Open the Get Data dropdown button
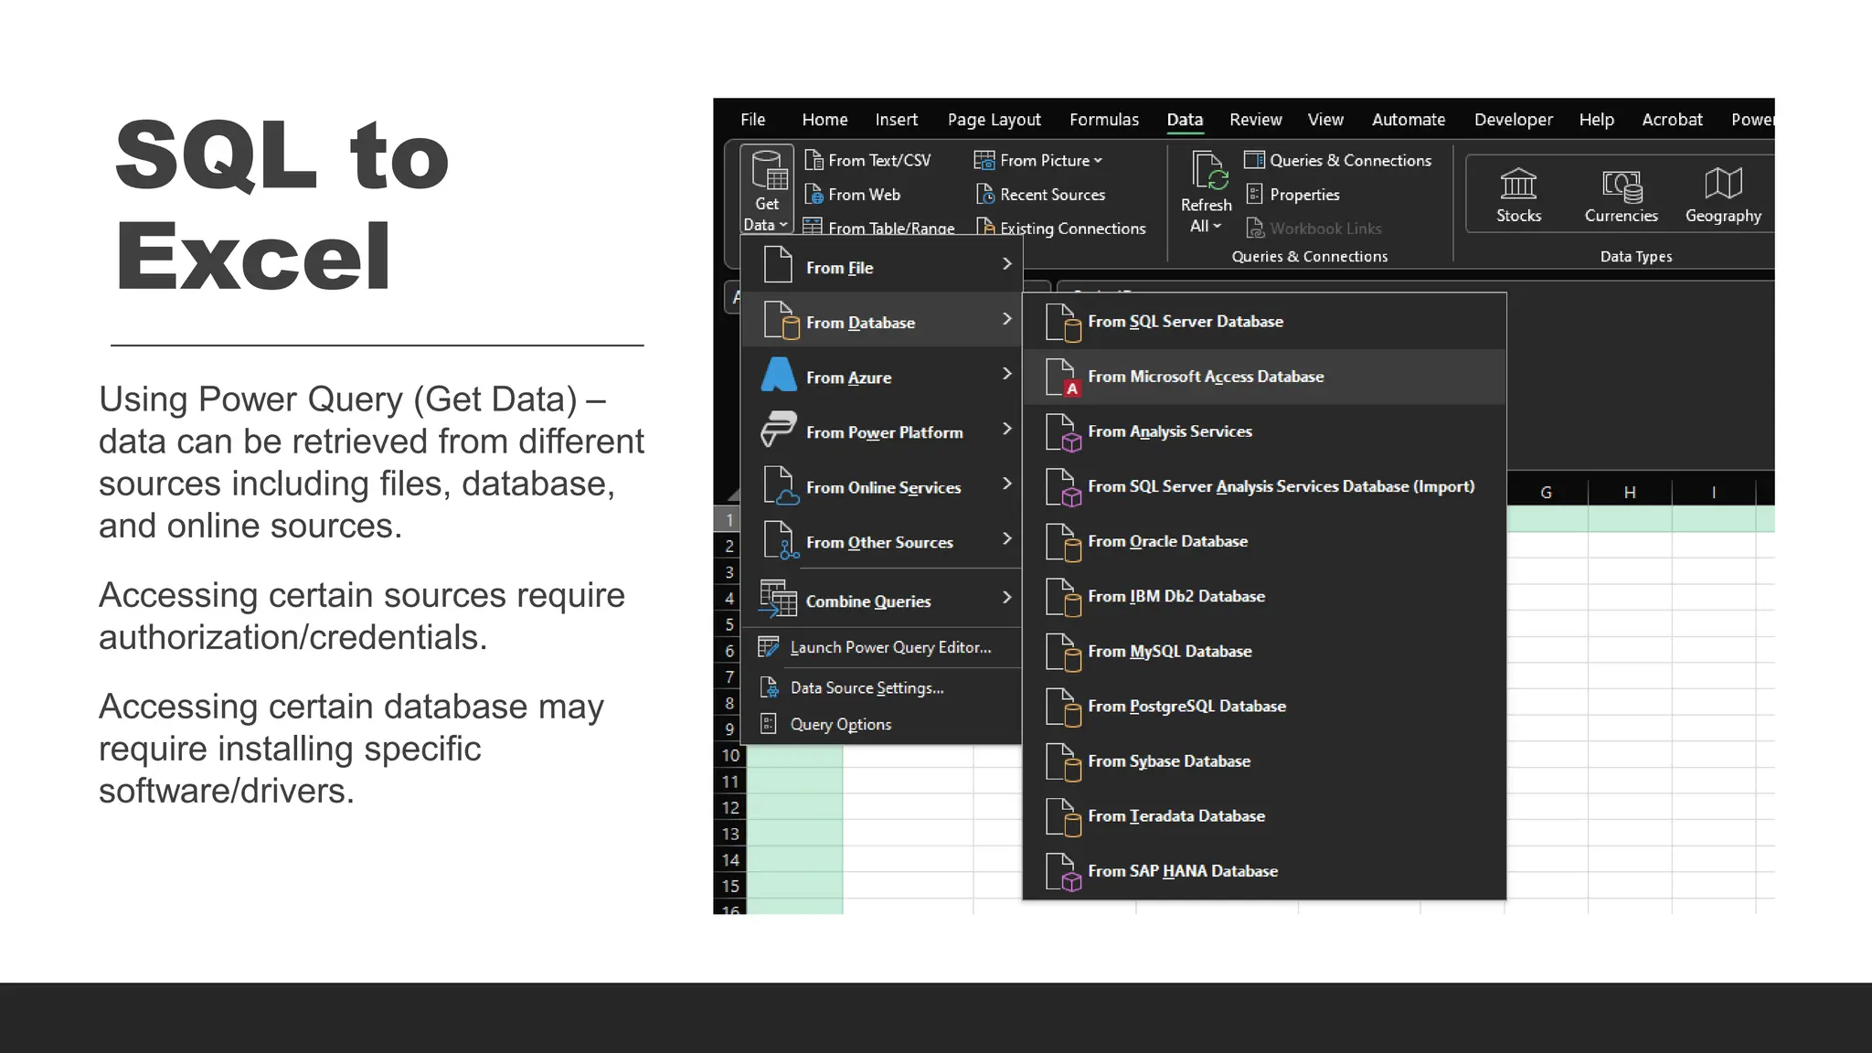 [x=766, y=191]
